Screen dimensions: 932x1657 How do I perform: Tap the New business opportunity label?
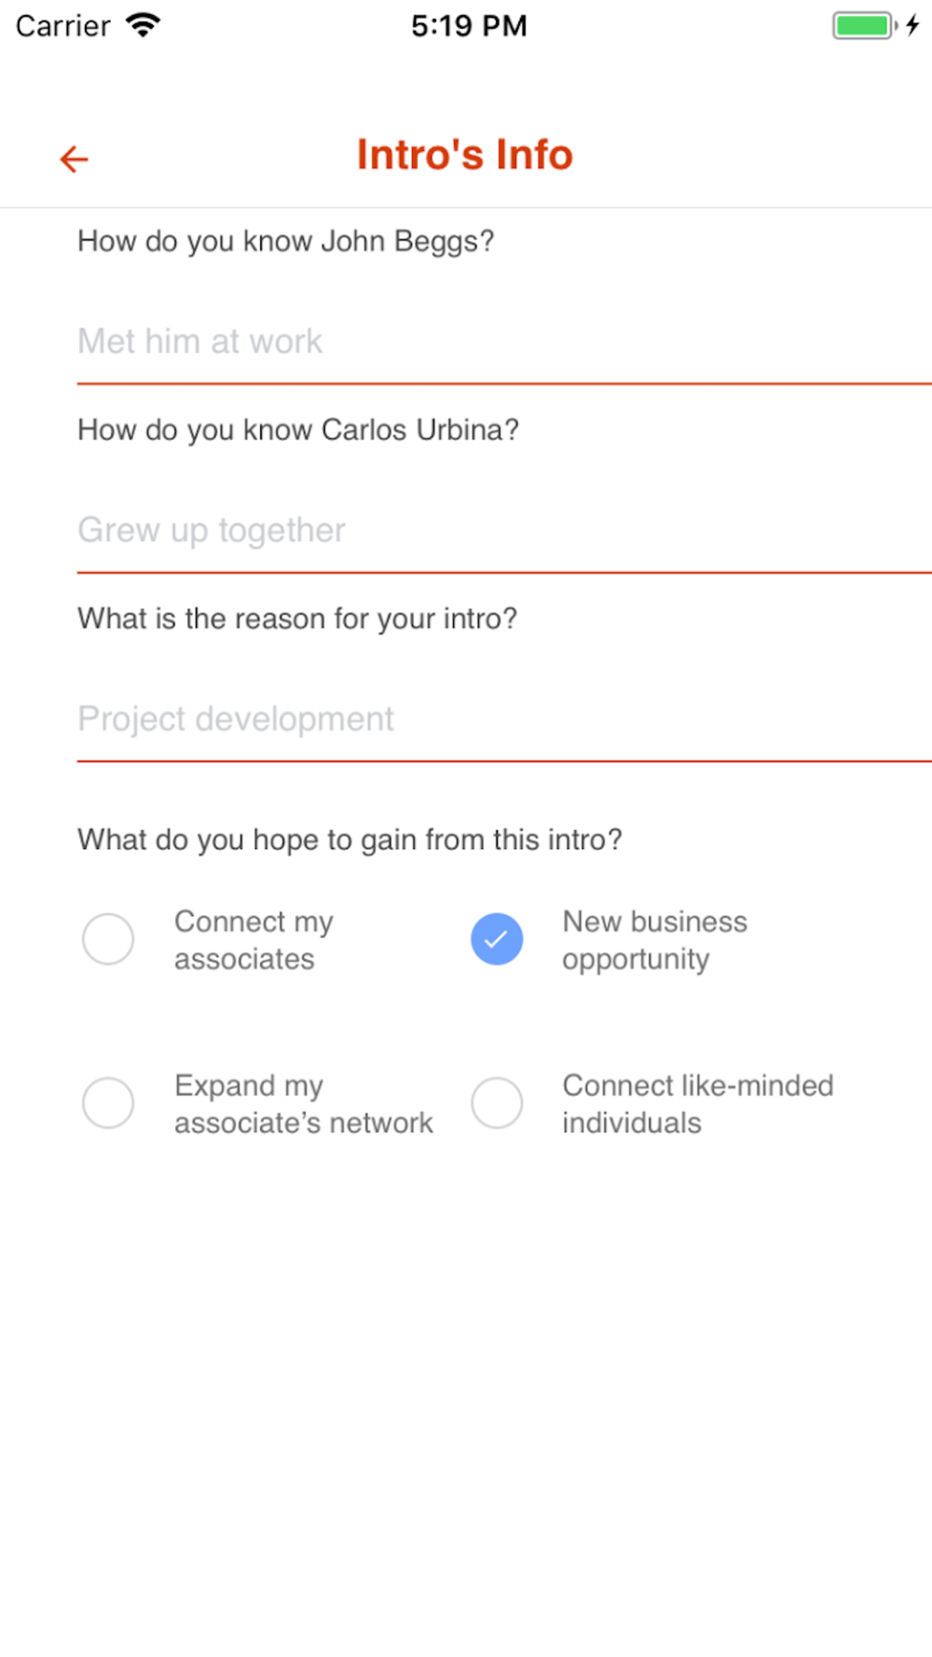coord(654,940)
